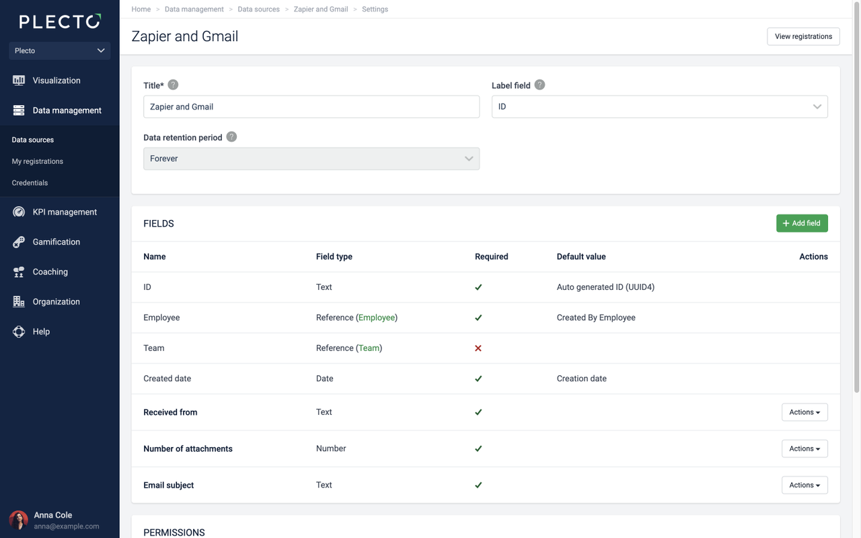This screenshot has width=861, height=538.
Task: Open KPI management via its gauge icon
Action: pyautogui.click(x=19, y=212)
